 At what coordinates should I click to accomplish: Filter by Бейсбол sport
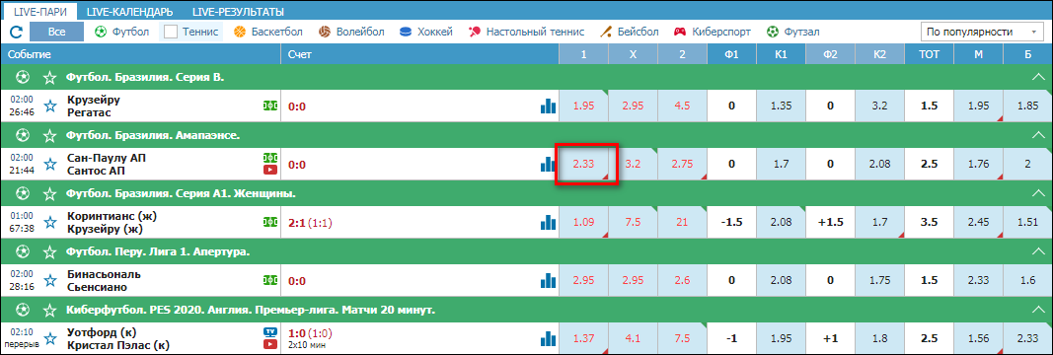[629, 32]
